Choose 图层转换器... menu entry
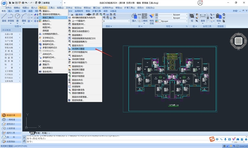Viewport: 248px width, 148px height. click(x=85, y=100)
